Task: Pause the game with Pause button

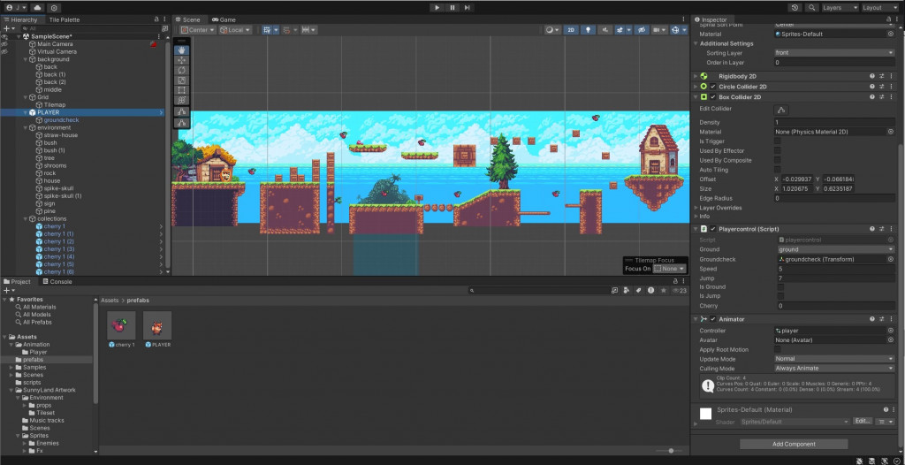Action: 452,7
